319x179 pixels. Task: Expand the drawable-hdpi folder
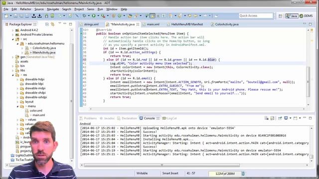click(18, 80)
